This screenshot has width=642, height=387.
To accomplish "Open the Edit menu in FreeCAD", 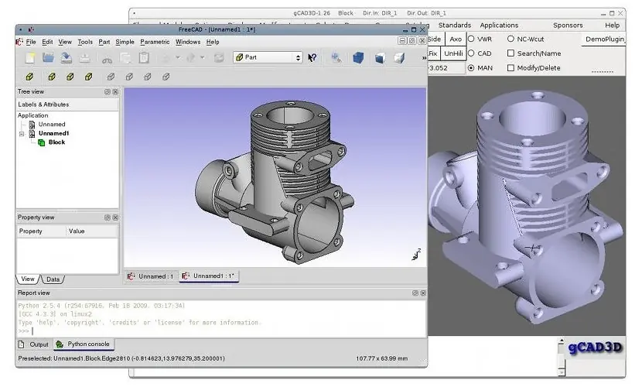I will (x=47, y=42).
